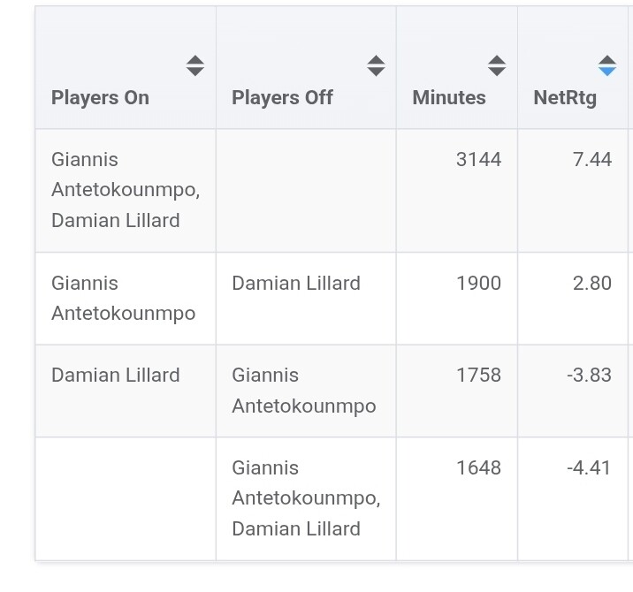Screen dimensions: 633x592
Task: Click the -4.41 net rating value
Action: coord(589,467)
